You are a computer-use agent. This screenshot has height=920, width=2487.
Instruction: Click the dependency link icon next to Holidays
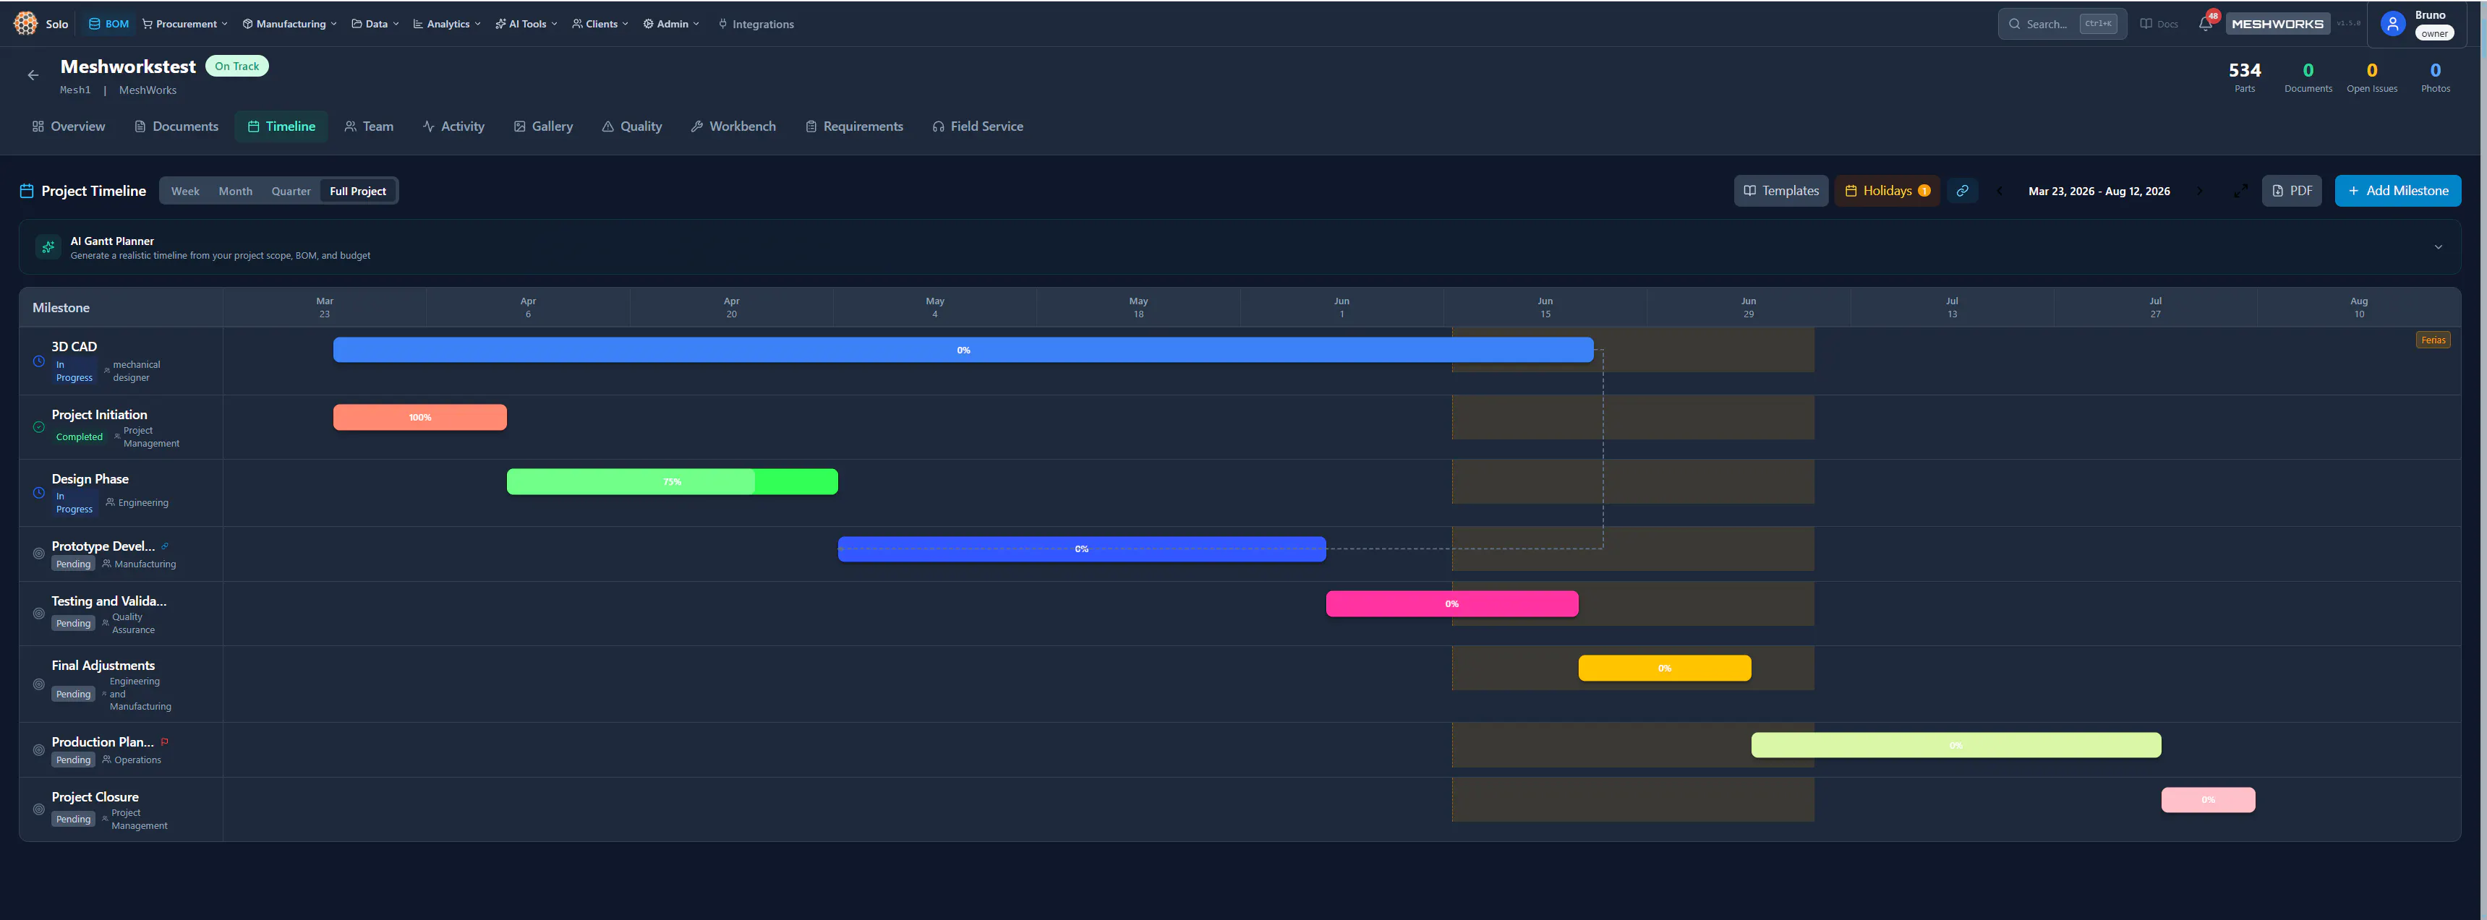[x=1962, y=191]
